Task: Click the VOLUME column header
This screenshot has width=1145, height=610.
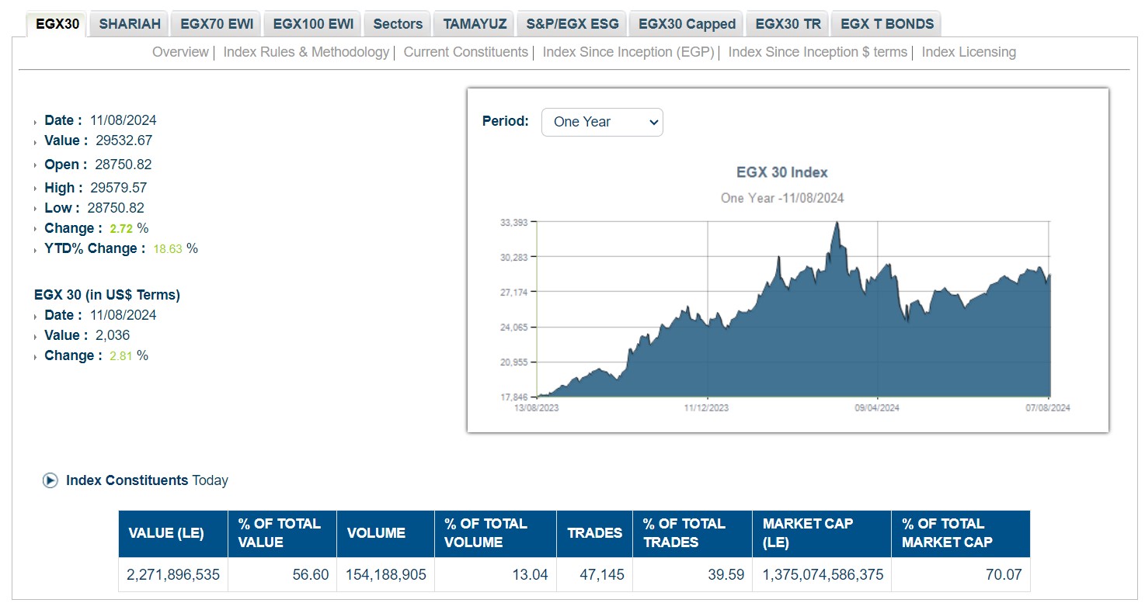Action: tap(386, 533)
